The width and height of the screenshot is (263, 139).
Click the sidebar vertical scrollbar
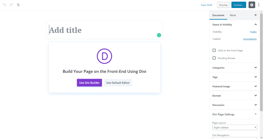pyautogui.click(x=261, y=62)
